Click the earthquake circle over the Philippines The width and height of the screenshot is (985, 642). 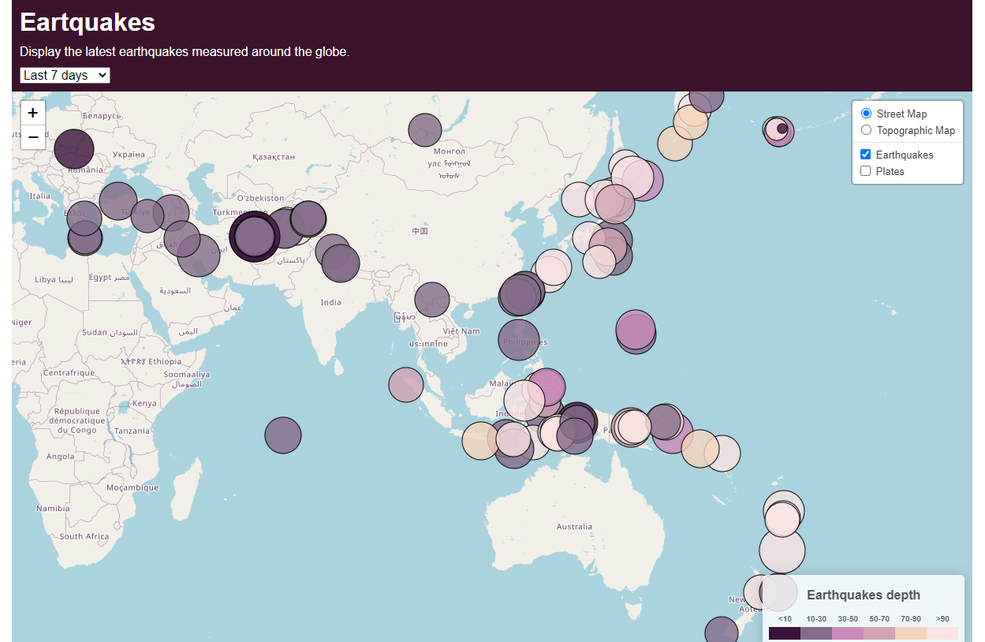coord(518,339)
